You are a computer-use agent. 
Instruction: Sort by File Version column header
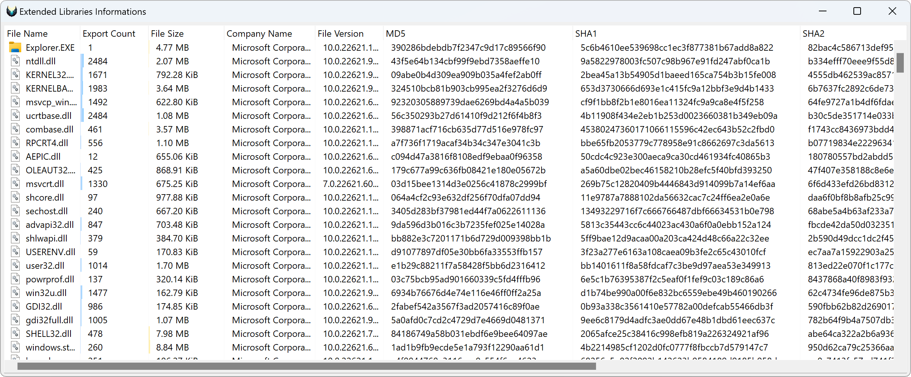349,33
